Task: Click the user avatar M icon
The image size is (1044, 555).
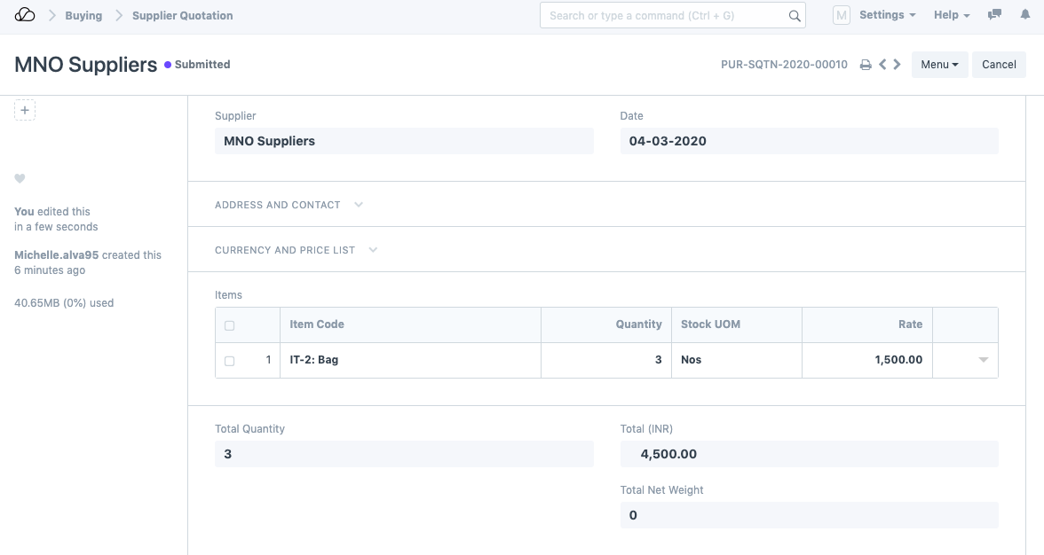Action: coord(841,15)
